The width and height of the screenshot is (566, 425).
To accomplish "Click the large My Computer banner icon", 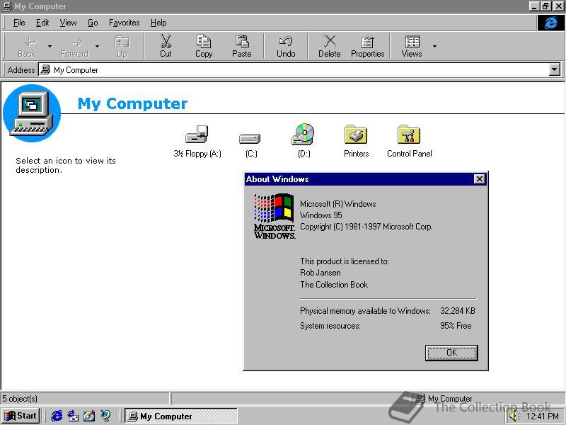I will 32,113.
